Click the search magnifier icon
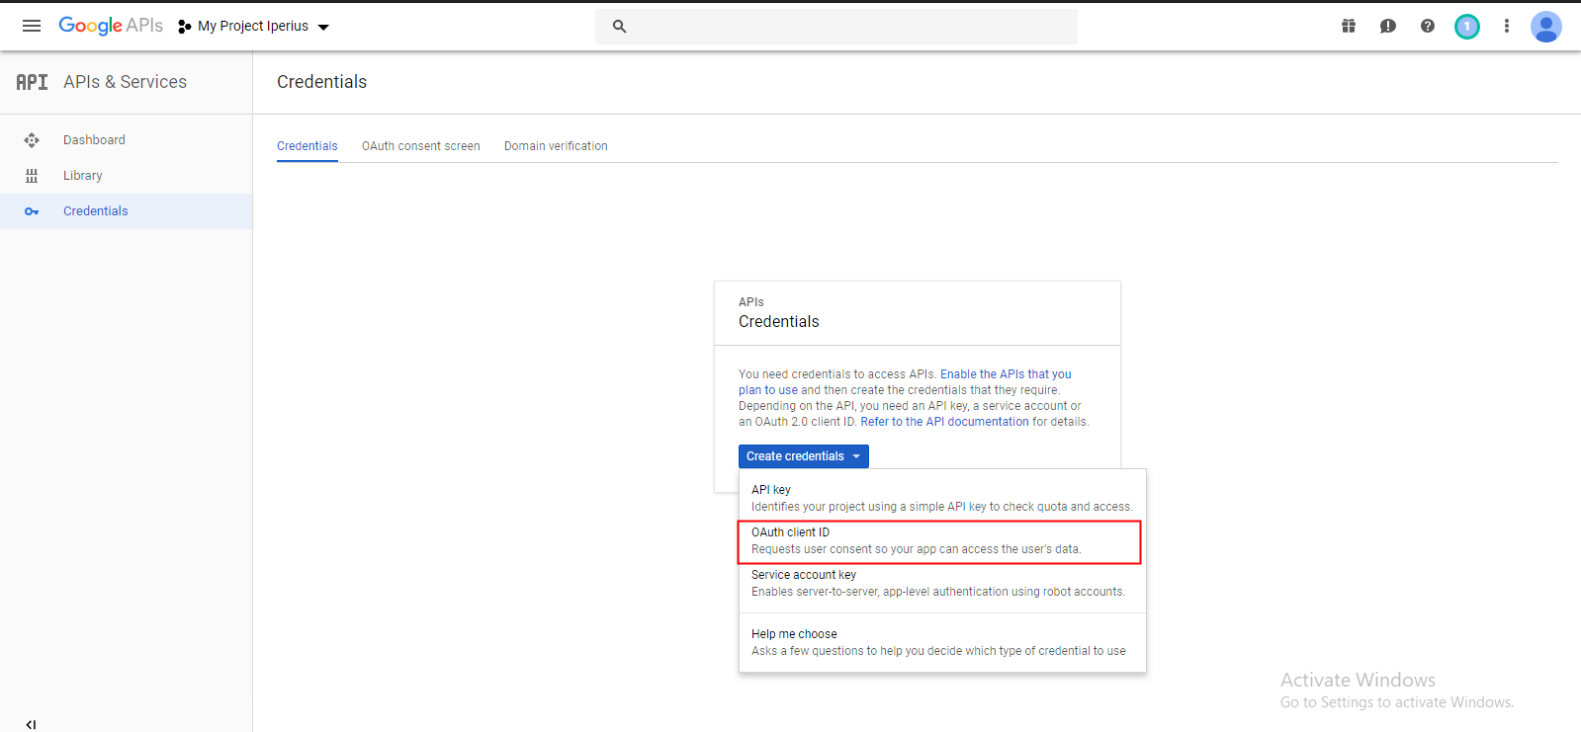The image size is (1581, 732). (619, 27)
